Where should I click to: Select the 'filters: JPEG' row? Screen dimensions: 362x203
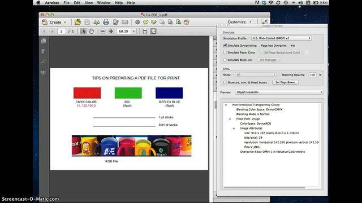pyautogui.click(x=252, y=147)
